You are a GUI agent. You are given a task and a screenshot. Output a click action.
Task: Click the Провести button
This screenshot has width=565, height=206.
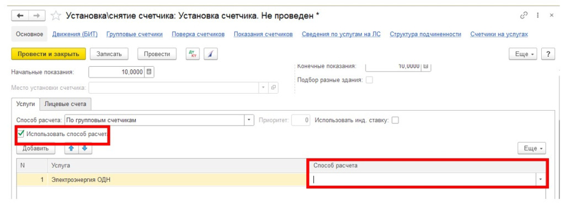point(157,54)
